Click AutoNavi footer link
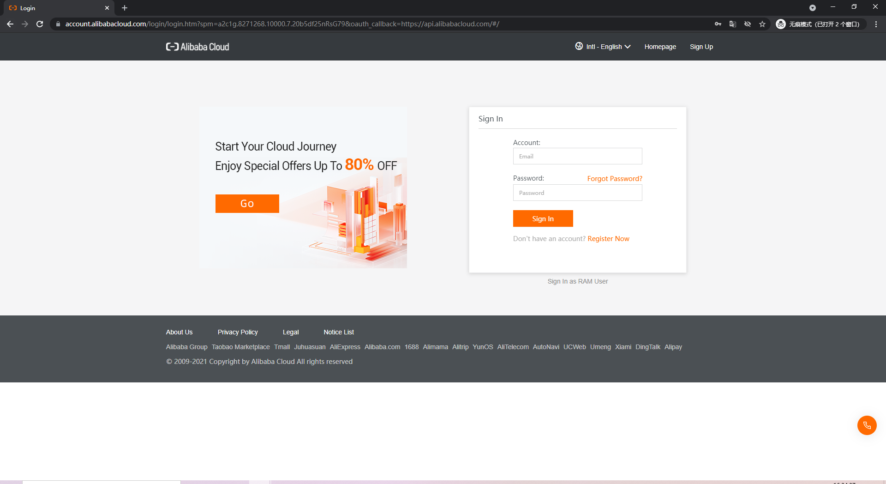The height and width of the screenshot is (484, 886). (546, 347)
